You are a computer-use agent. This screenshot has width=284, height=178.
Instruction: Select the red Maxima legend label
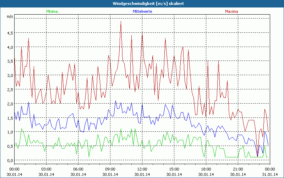(232, 11)
